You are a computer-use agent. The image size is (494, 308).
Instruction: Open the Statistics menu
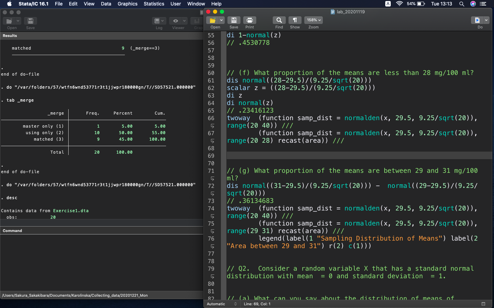tap(154, 4)
